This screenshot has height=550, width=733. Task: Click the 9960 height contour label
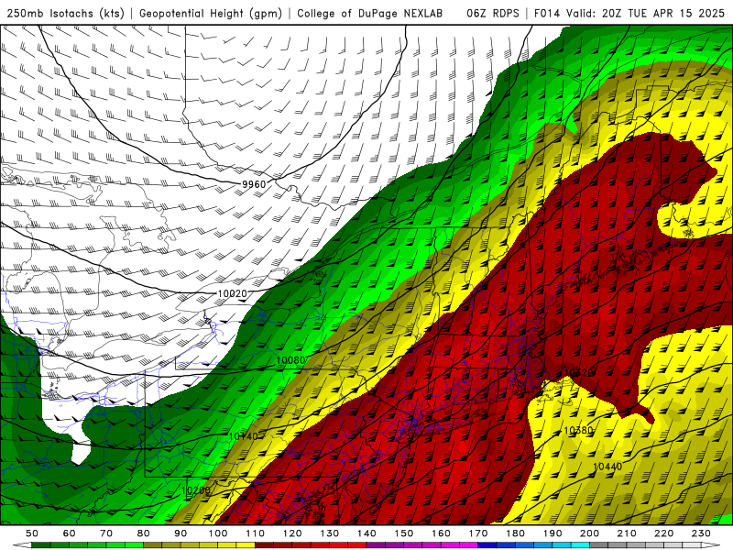tap(254, 184)
